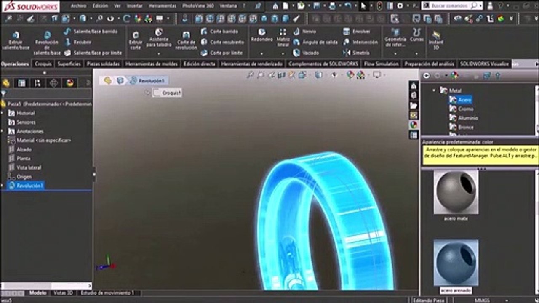This screenshot has width=539, height=303.
Task: Choose the Corte recubierto tool
Action: (222, 42)
